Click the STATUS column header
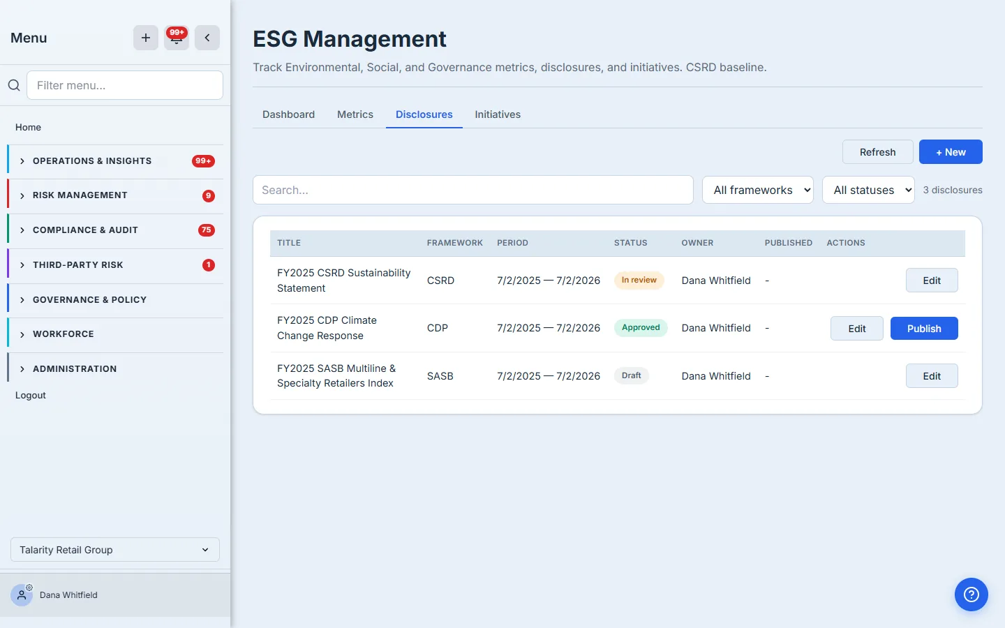The width and height of the screenshot is (1005, 628). coord(631,243)
